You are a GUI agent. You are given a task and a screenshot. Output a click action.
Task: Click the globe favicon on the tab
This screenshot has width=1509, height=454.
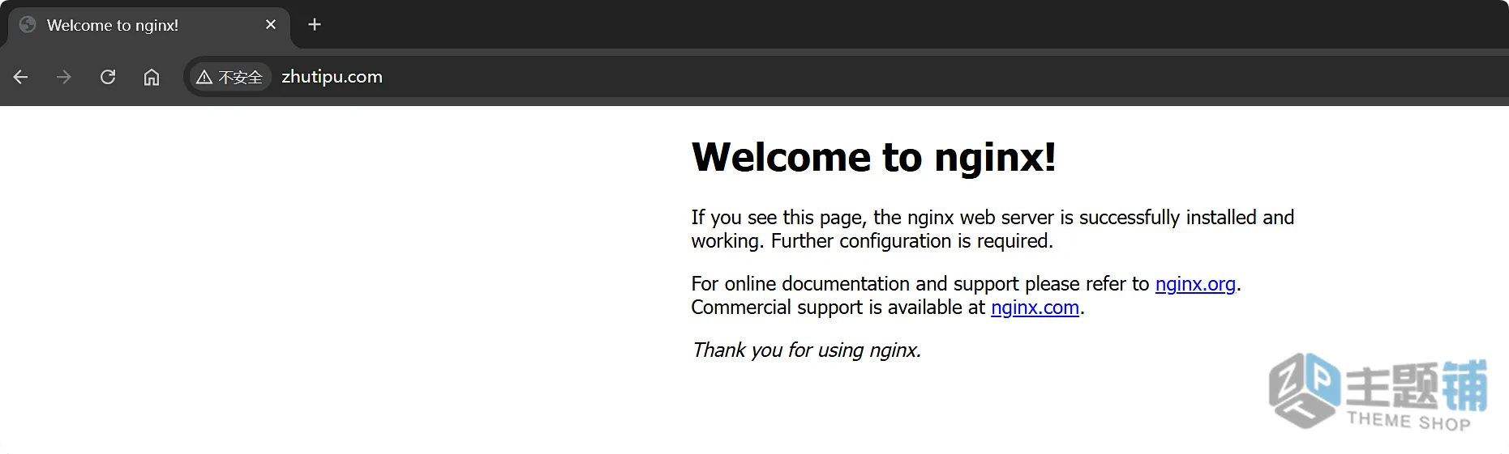pos(28,25)
